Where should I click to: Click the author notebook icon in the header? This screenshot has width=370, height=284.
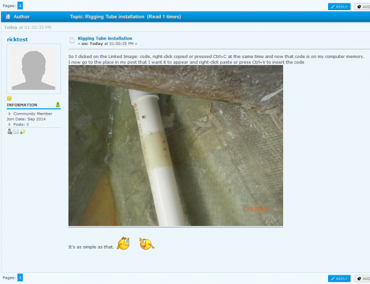(x=8, y=17)
